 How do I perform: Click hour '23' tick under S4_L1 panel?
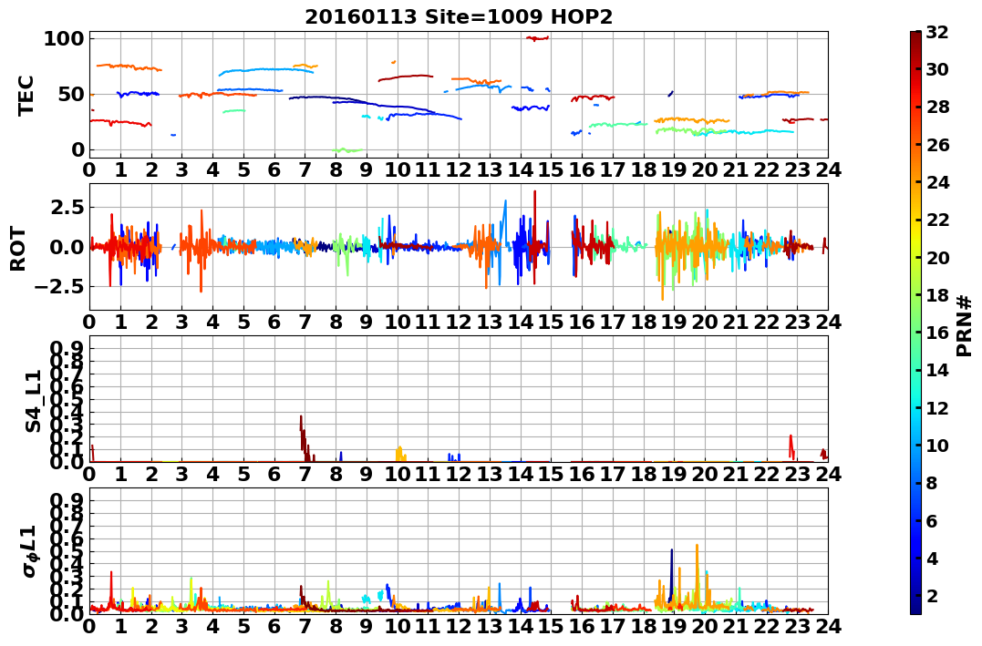tap(797, 474)
